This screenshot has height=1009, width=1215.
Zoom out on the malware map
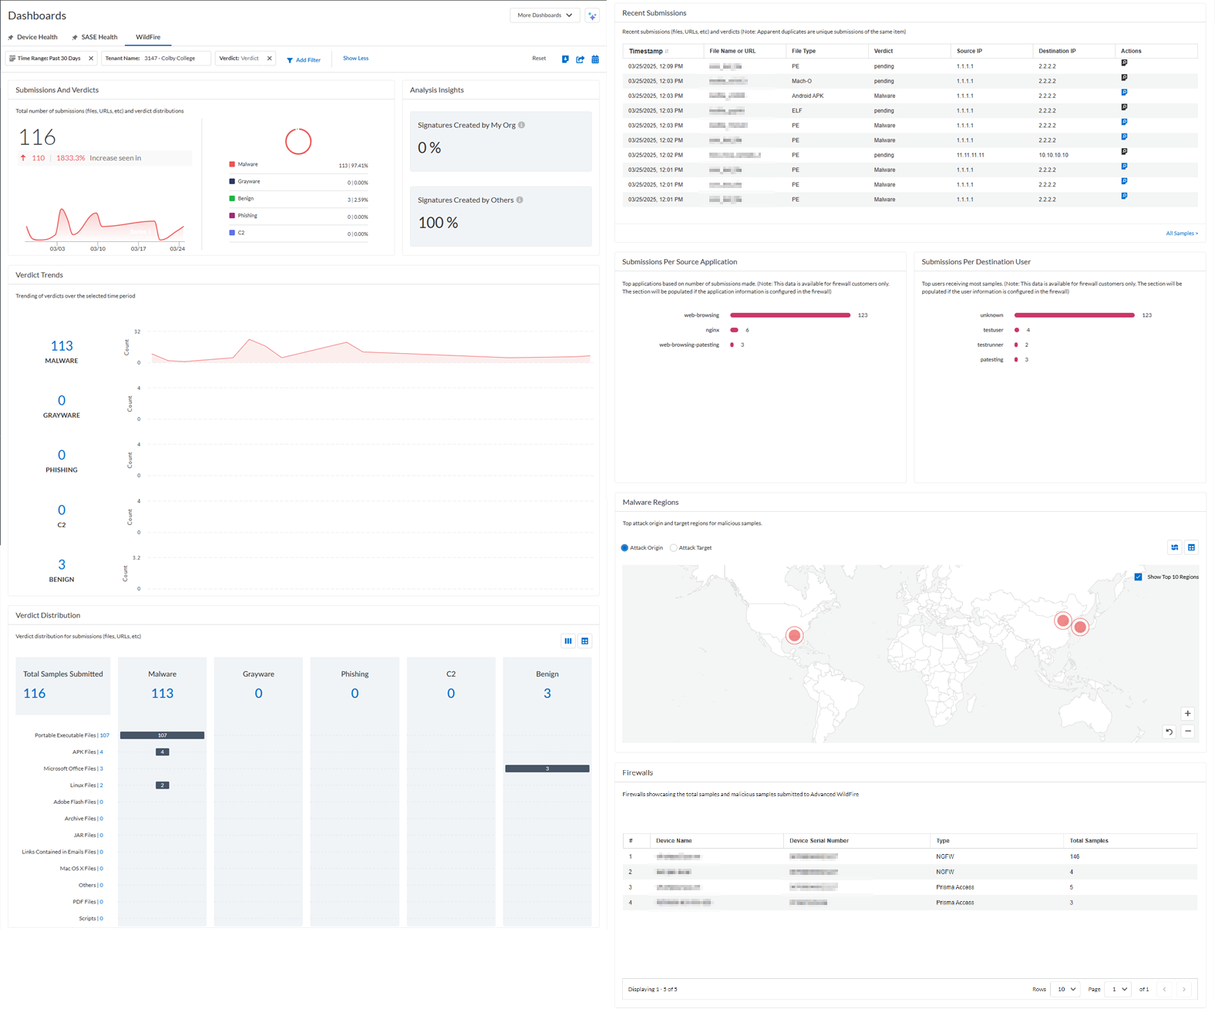pos(1187,732)
